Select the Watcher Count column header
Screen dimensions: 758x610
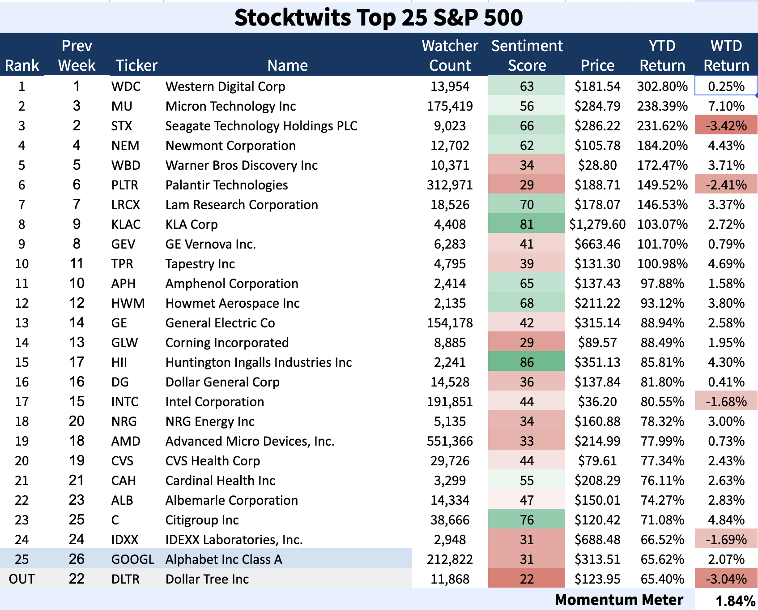coord(450,56)
